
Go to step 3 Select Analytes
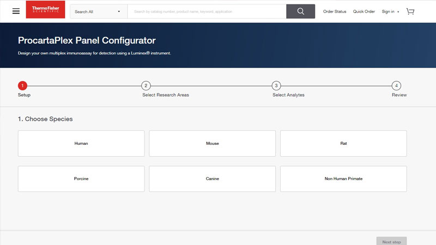point(276,85)
